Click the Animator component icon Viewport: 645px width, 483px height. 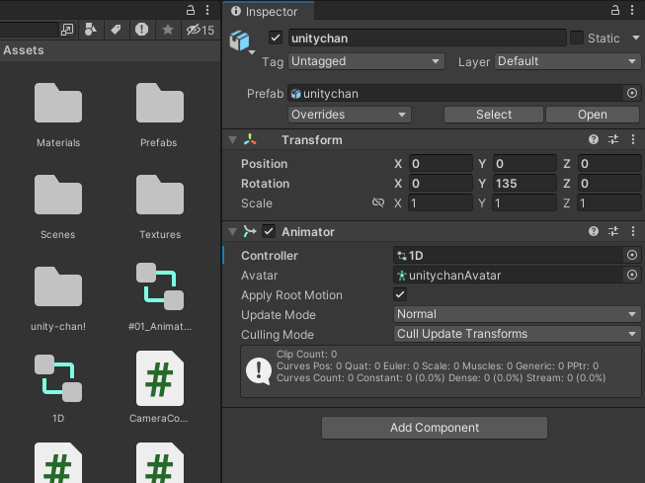(x=250, y=232)
